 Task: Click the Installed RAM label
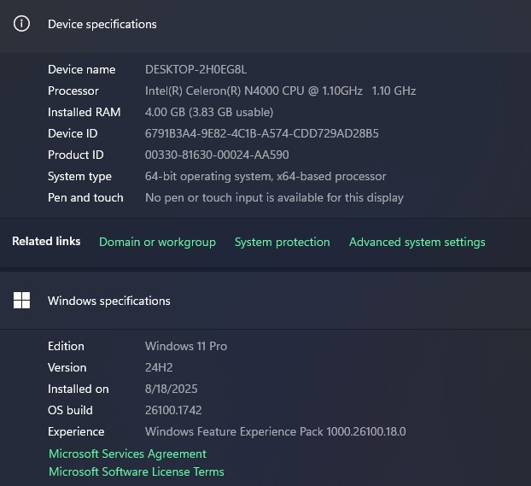tap(85, 112)
